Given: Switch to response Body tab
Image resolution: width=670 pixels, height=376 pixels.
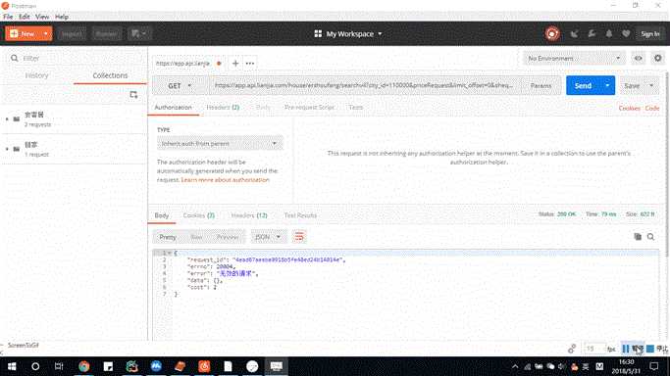Looking at the screenshot, I should [x=162, y=215].
